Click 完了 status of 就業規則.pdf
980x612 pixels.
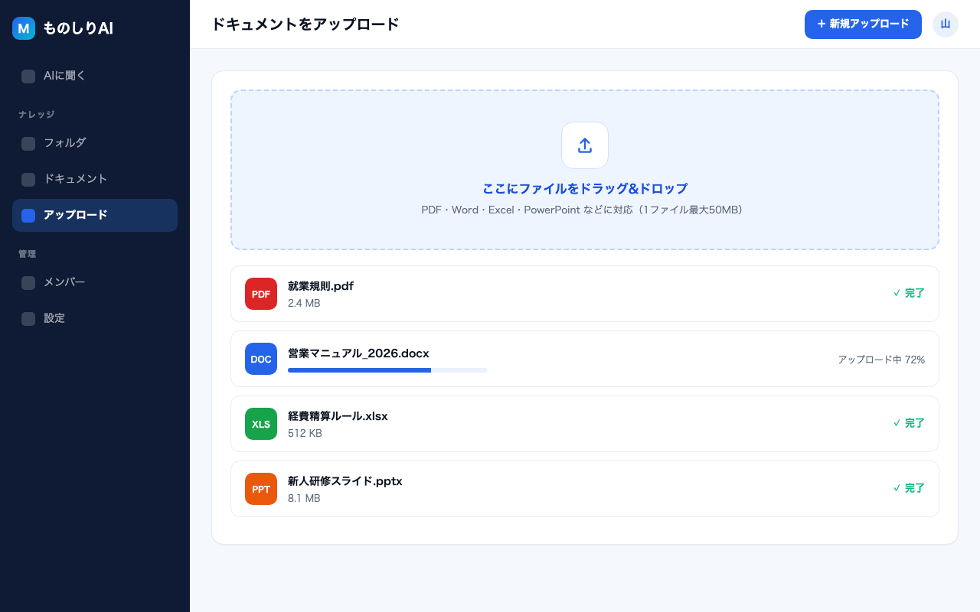coord(909,293)
